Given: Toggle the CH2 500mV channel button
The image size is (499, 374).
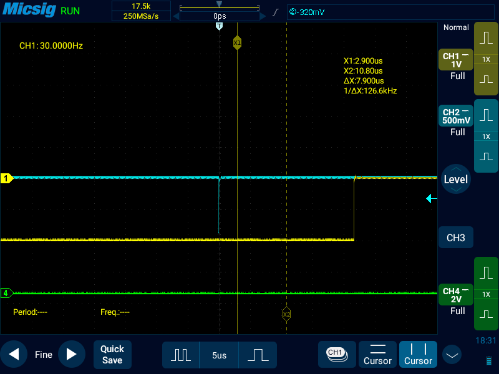Looking at the screenshot, I should pyautogui.click(x=456, y=116).
